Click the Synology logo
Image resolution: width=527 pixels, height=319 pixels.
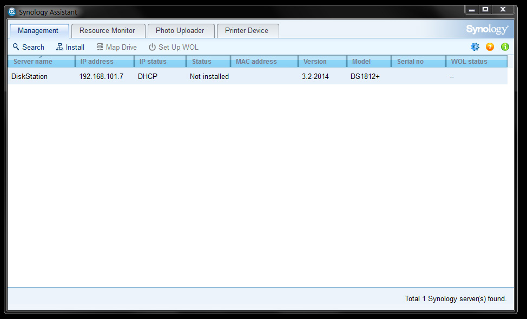pyautogui.click(x=487, y=29)
